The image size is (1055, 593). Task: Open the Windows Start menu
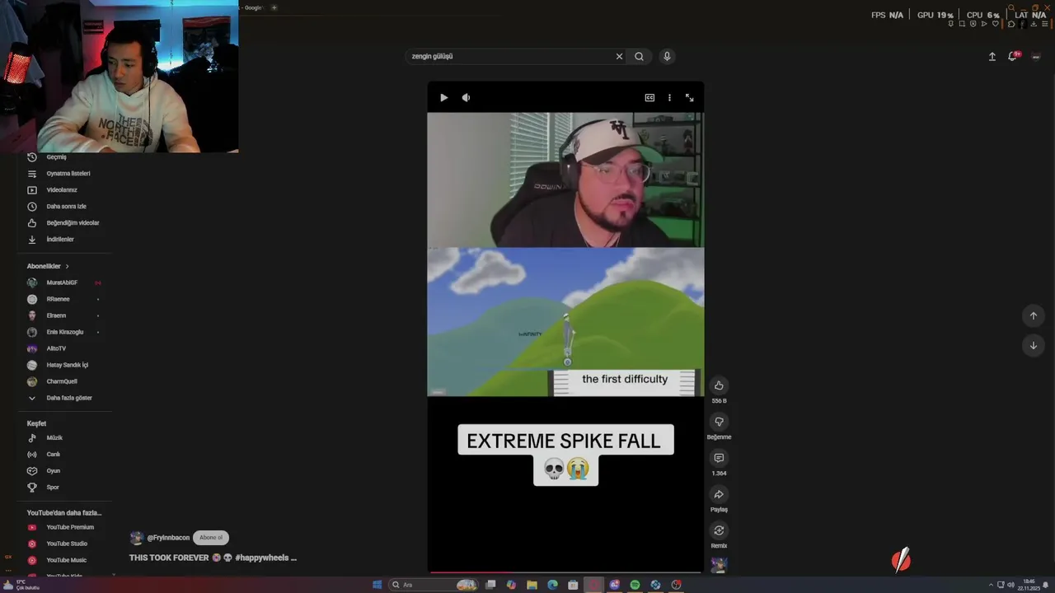tap(377, 585)
